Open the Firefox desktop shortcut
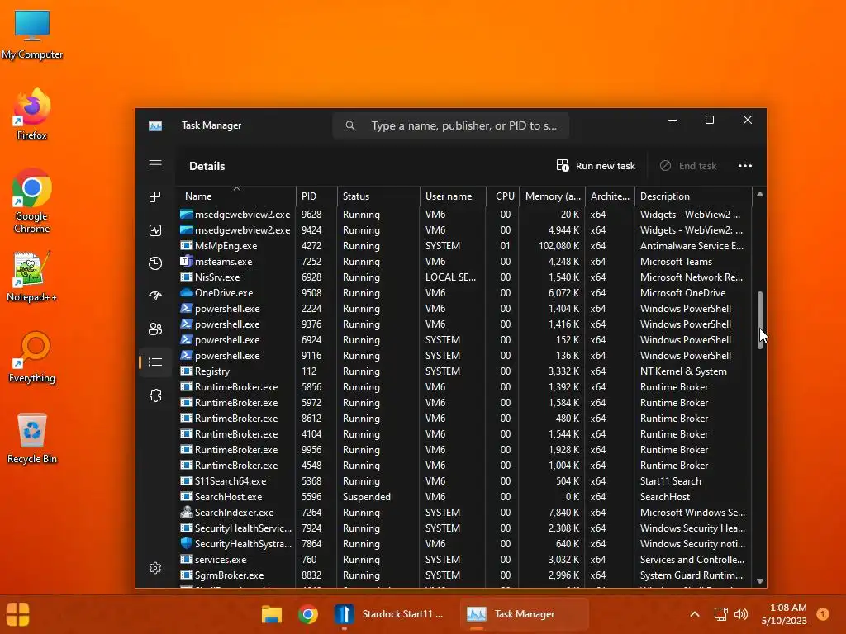This screenshot has width=846, height=634. [x=32, y=114]
